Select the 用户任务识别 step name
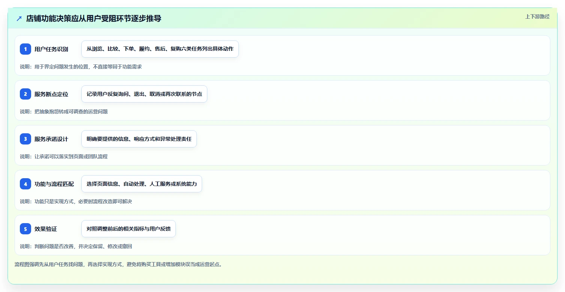 (51, 49)
